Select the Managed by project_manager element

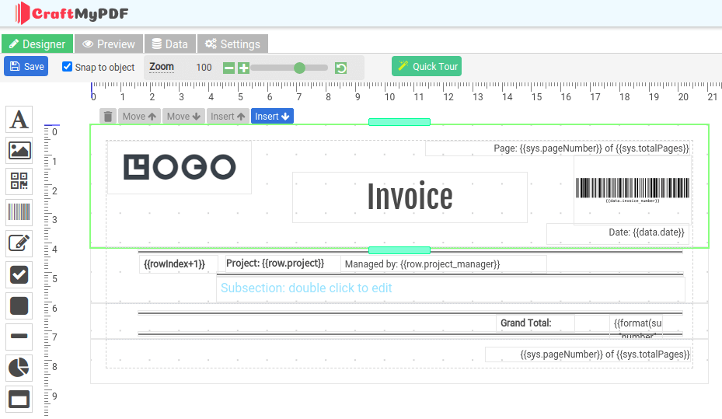(x=444, y=264)
